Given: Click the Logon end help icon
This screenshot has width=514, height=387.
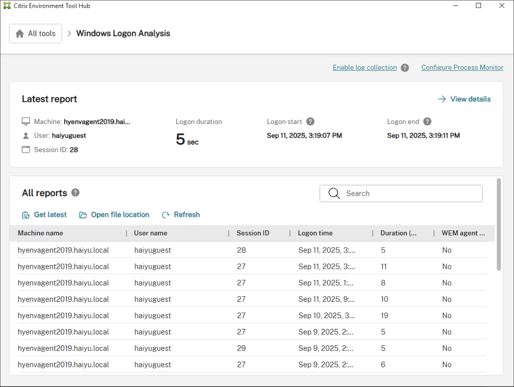Looking at the screenshot, I should pos(427,122).
